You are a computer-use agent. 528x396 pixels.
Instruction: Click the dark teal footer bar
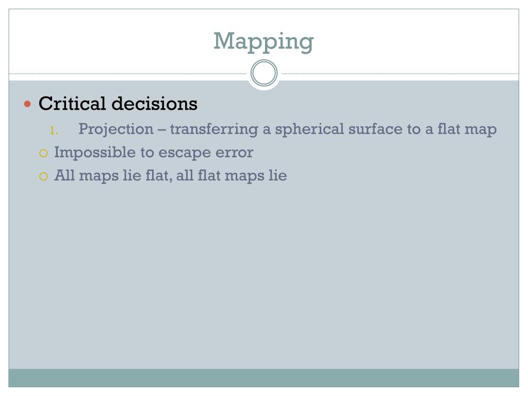(x=263, y=378)
